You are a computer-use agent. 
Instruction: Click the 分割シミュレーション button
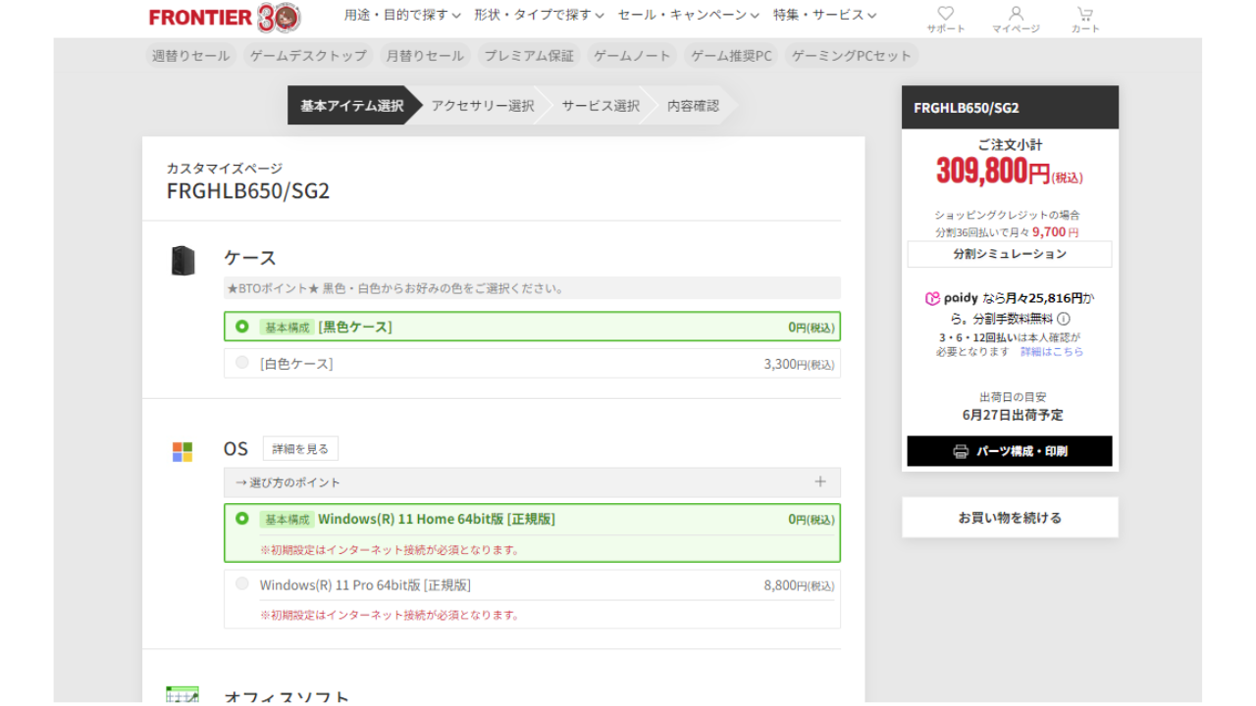pyautogui.click(x=1009, y=254)
